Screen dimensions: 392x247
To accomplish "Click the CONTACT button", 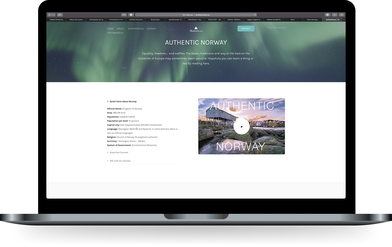I will point(246,29).
